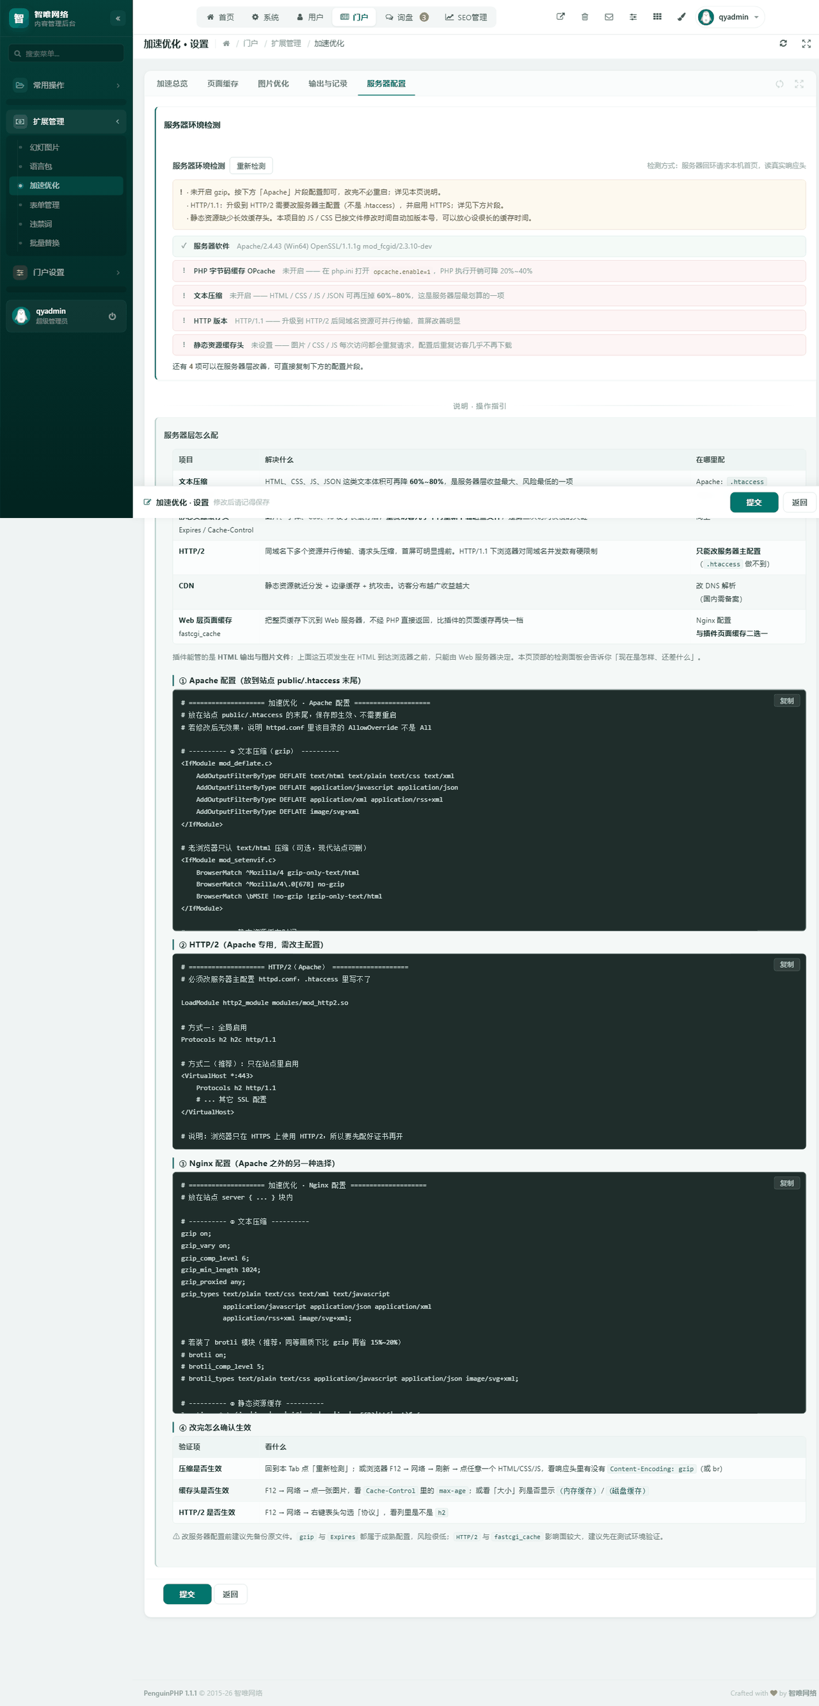The image size is (819, 1706).
Task: Open the SEO管理 top navigation item
Action: (466, 17)
